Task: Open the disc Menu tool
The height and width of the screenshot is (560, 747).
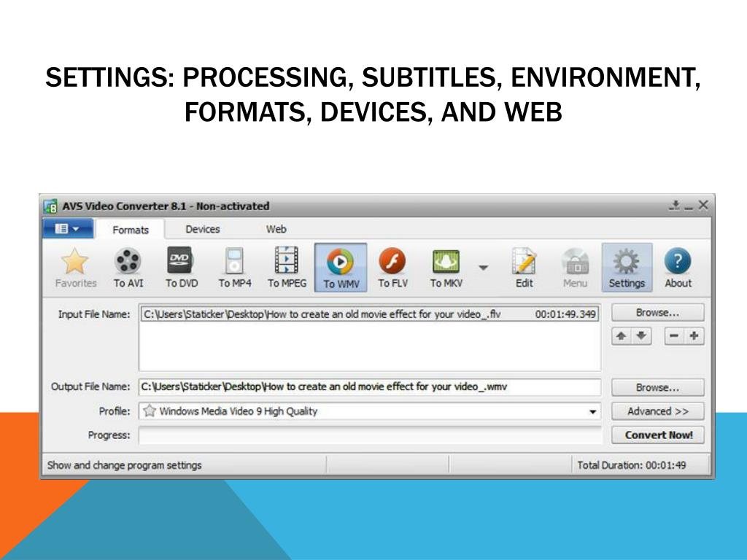Action: 575,267
